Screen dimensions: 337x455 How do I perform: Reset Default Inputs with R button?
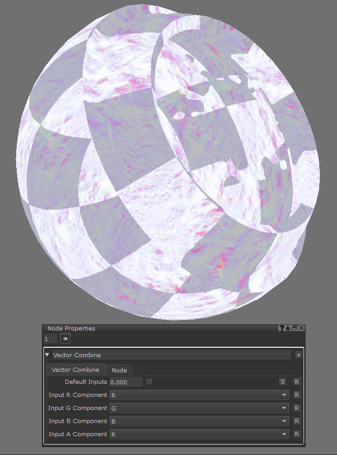tap(297, 382)
